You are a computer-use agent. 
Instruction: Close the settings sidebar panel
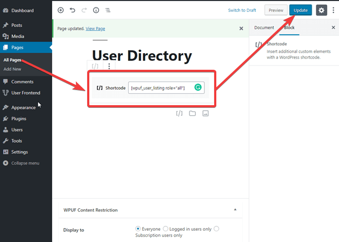click(x=334, y=27)
